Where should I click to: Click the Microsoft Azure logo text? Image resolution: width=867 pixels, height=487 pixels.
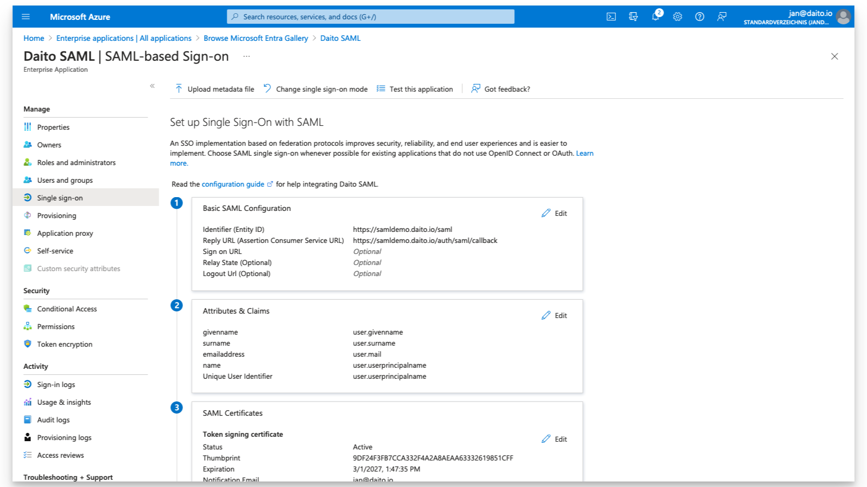click(80, 17)
